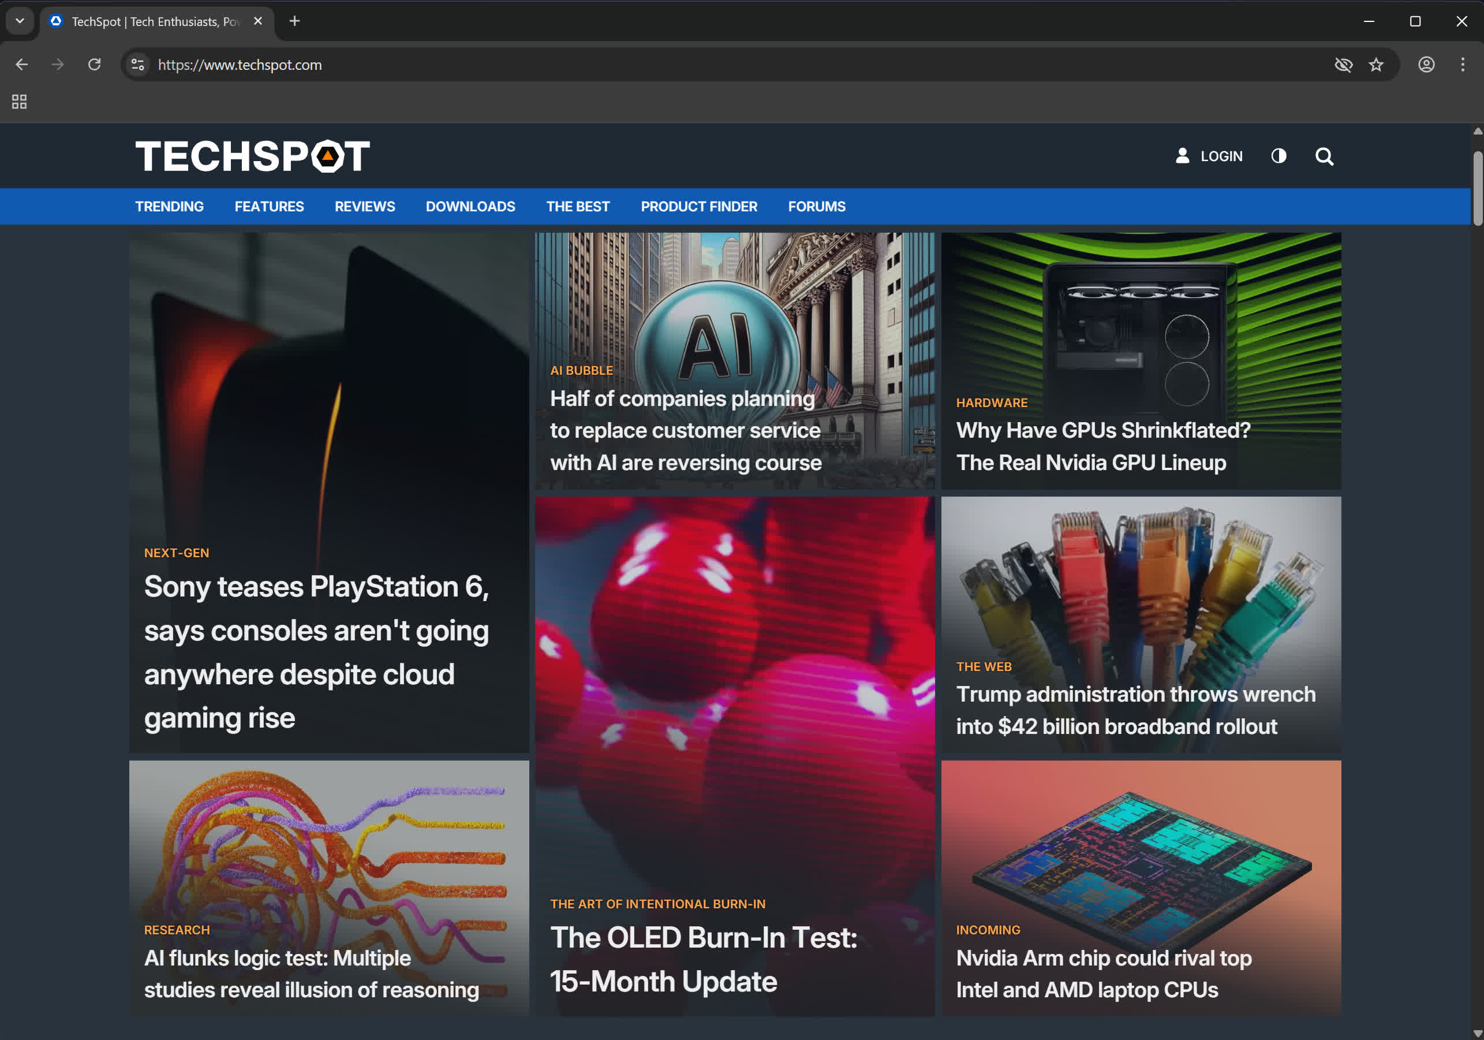Viewport: 1484px width, 1040px height.
Task: Expand the tab search dropdown arrow
Action: (20, 21)
